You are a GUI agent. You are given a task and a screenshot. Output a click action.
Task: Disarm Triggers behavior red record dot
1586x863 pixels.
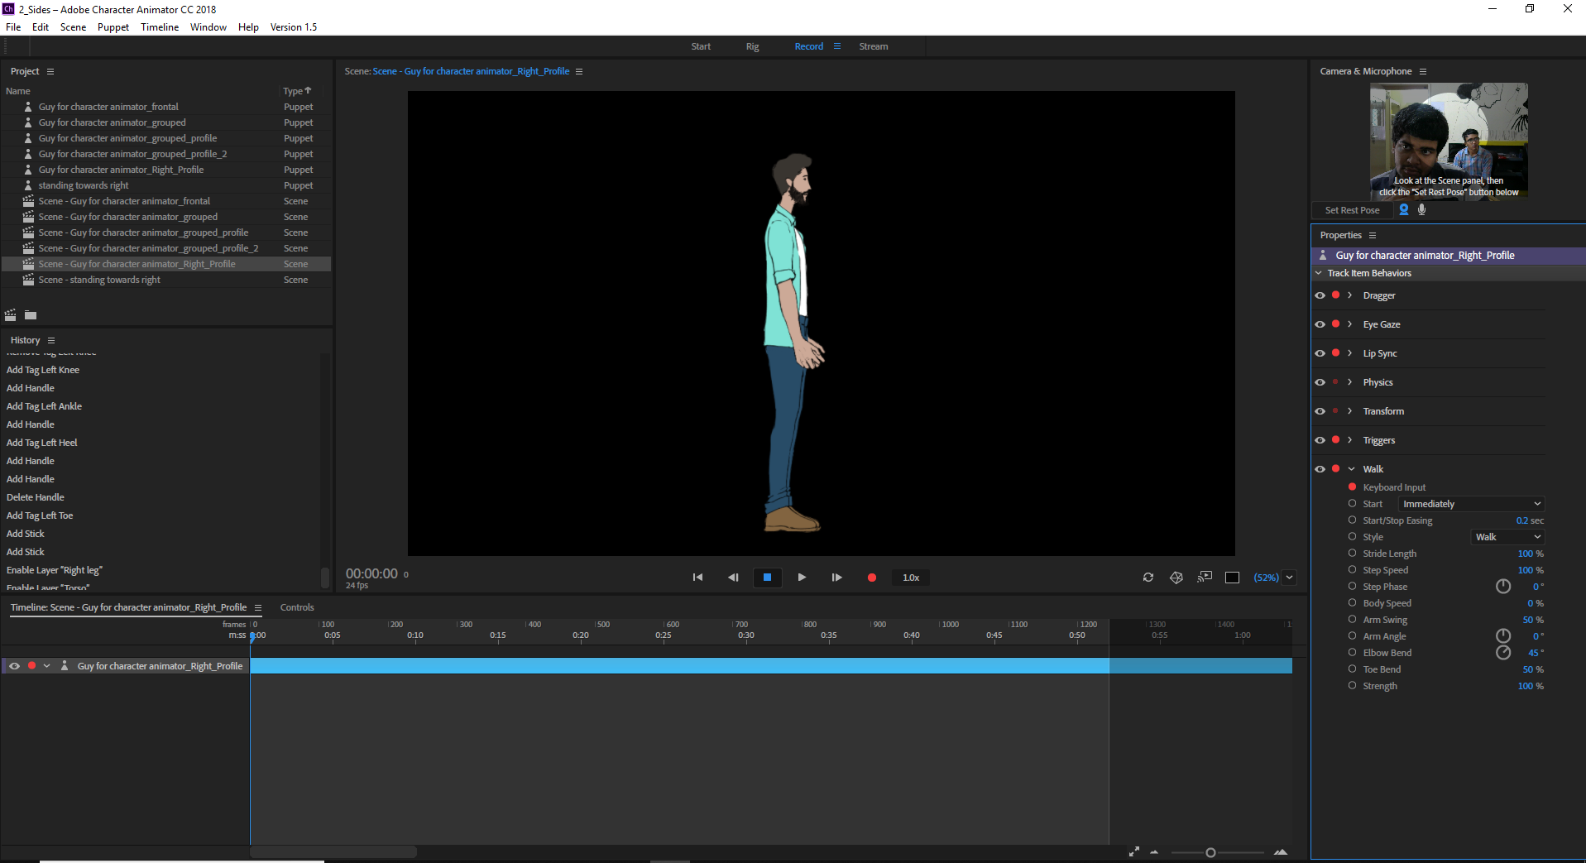point(1335,439)
